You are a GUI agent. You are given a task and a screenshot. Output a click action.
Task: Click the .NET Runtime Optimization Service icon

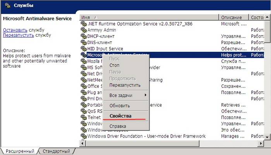pyautogui.click(x=84, y=24)
